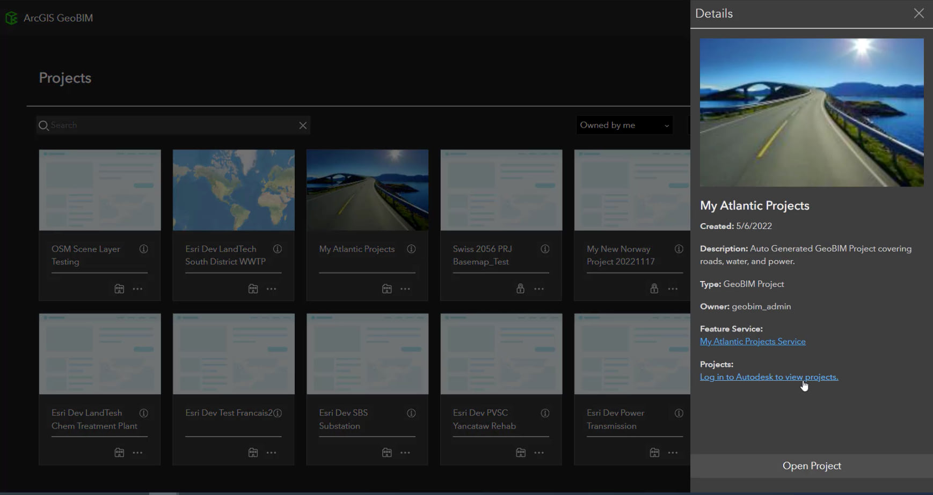Show info for My Atlantic Projects card
Viewport: 933px width, 495px height.
411,249
